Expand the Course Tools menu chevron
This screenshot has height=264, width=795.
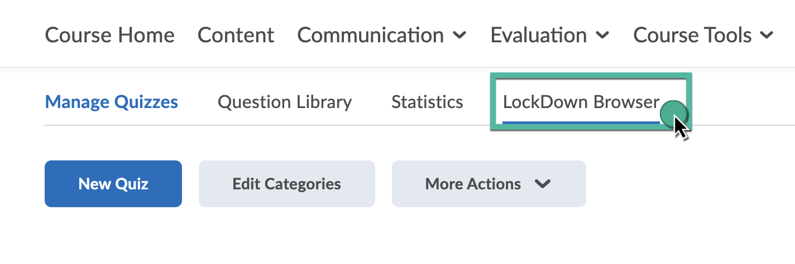pyautogui.click(x=767, y=35)
